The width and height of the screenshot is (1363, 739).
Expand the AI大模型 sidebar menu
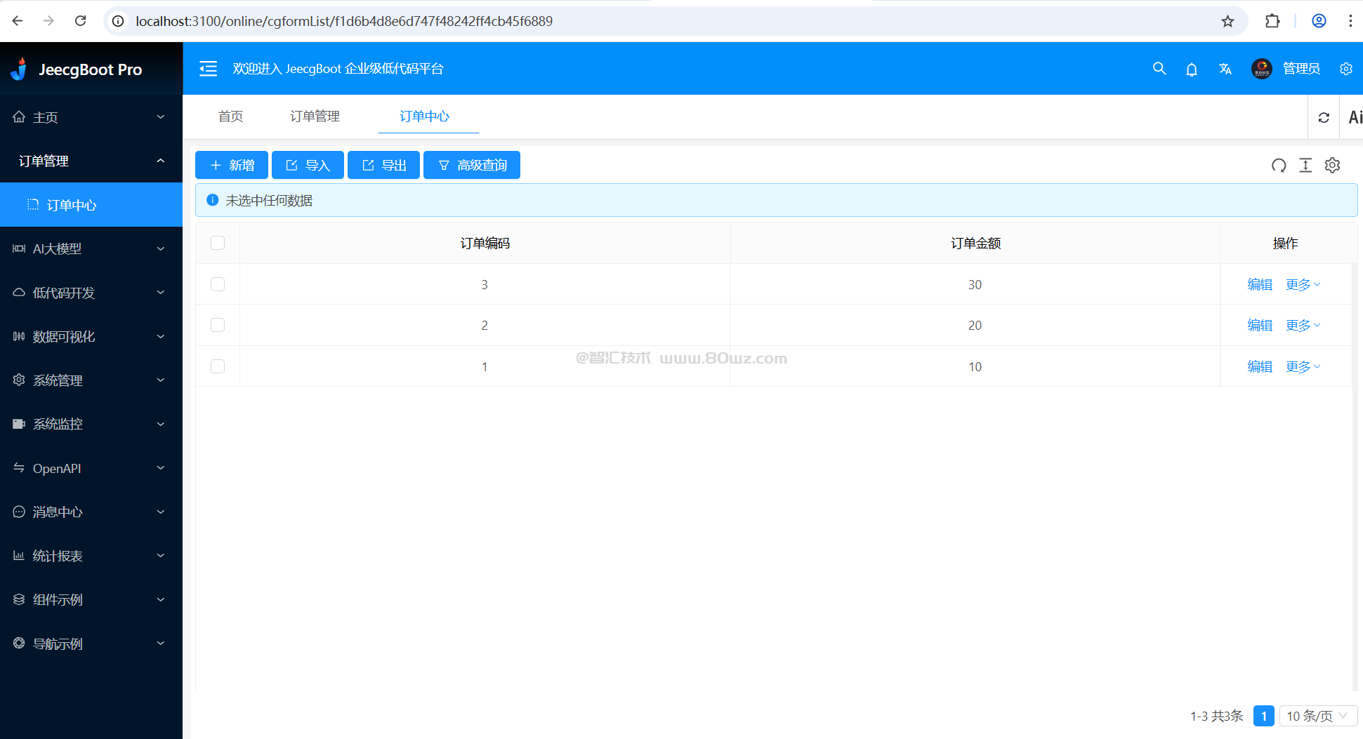tap(91, 248)
